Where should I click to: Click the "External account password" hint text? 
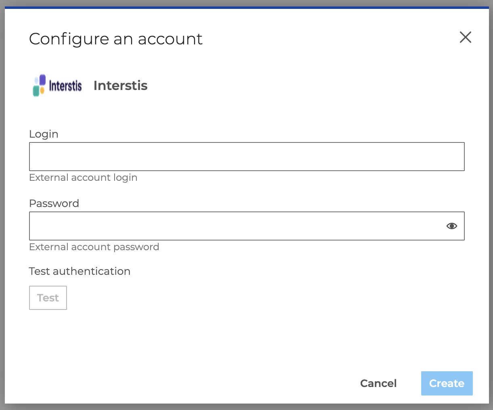[94, 247]
